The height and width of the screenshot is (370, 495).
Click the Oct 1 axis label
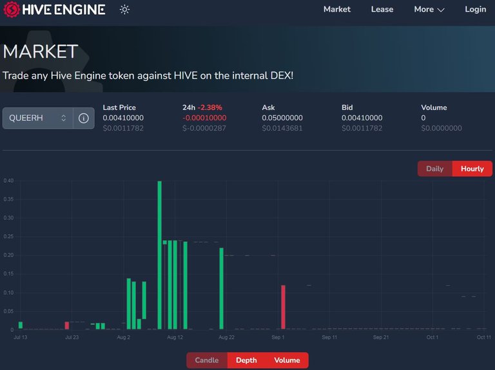[432, 337]
